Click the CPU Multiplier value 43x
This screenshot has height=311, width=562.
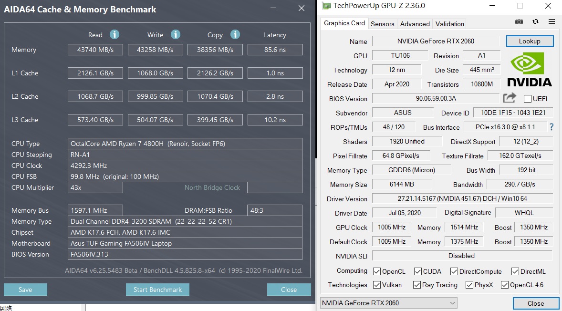(95, 187)
